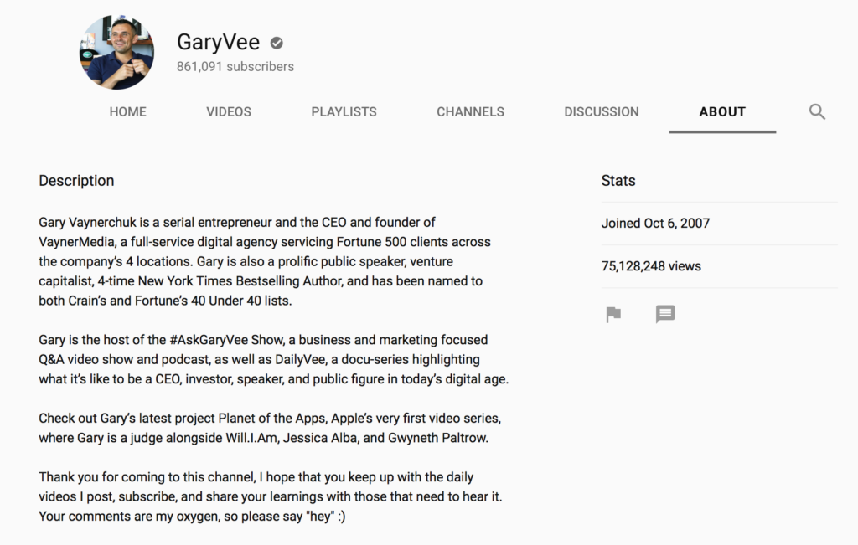Click the Stats heading

point(618,181)
